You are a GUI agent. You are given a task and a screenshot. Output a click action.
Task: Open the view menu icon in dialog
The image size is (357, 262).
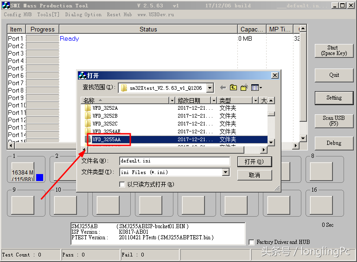coord(256,87)
